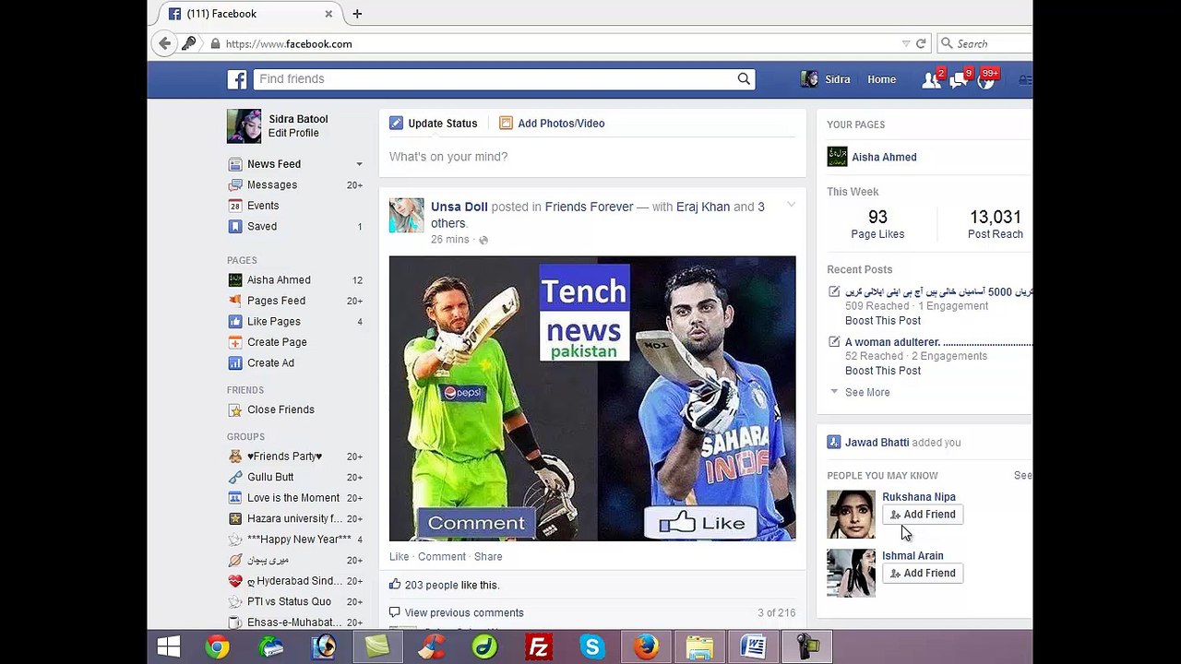Open Rukshana Nipa's profile photo
Image resolution: width=1181 pixels, height=664 pixels.
[851, 515]
